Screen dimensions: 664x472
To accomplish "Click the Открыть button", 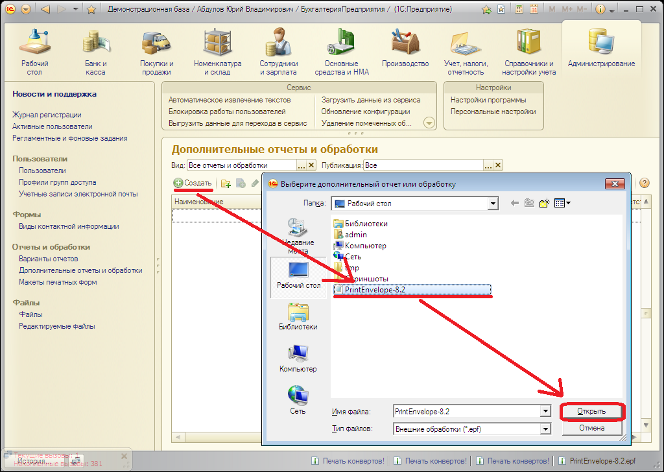I will coord(591,412).
